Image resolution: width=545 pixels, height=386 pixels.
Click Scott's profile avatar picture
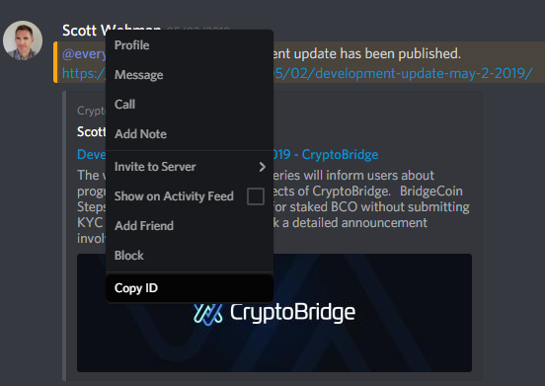tap(23, 40)
